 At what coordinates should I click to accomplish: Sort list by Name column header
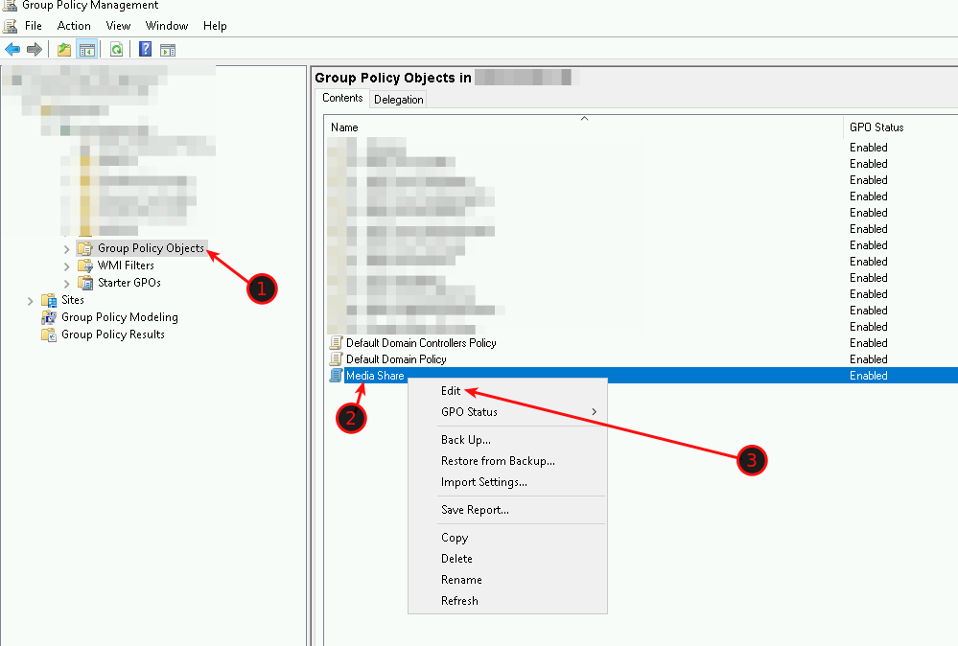345,127
